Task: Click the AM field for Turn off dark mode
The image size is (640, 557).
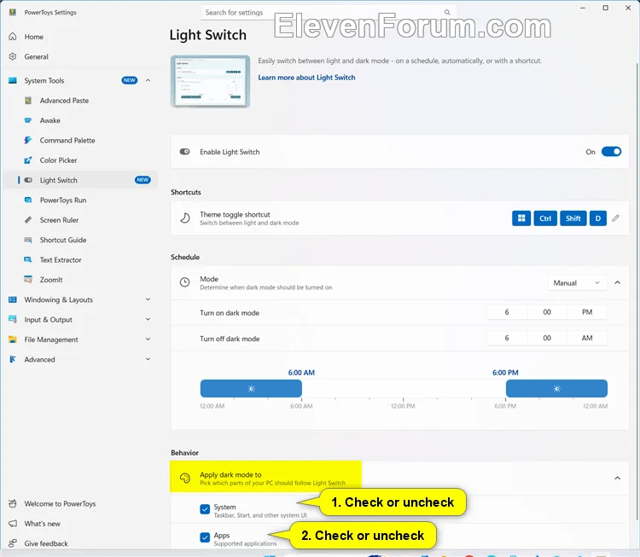Action: (x=587, y=338)
